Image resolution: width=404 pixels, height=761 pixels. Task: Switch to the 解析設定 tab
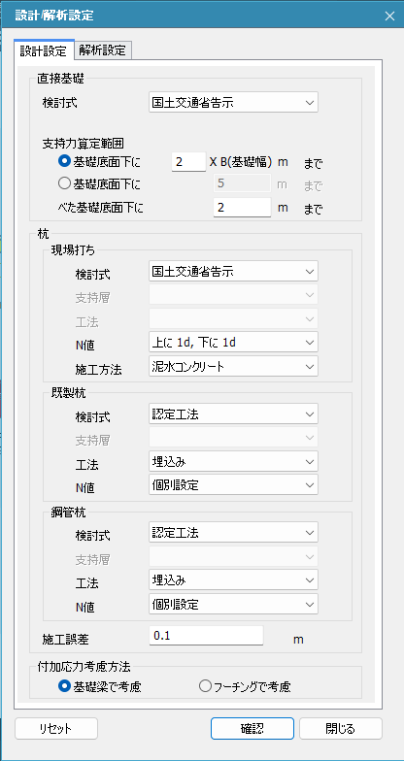103,50
